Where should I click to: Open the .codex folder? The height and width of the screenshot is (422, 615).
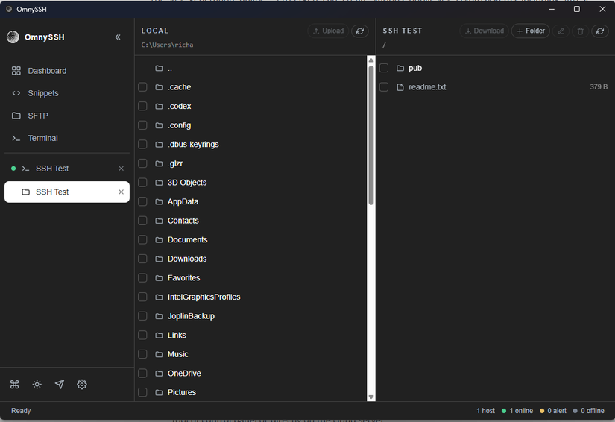pyautogui.click(x=179, y=106)
